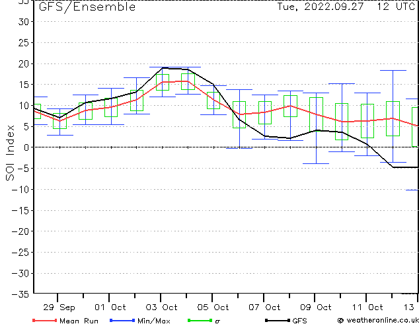419x324 pixels.
Task: Click the Min/Max legend label
Action: (x=154, y=321)
